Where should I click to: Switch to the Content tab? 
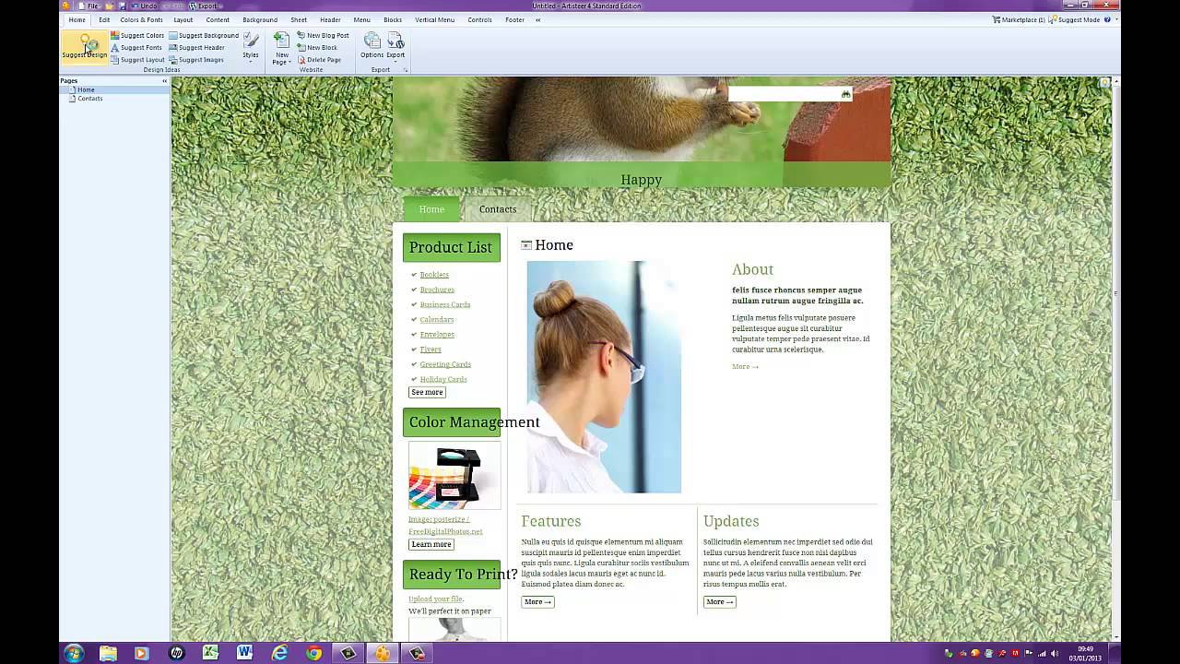218,19
